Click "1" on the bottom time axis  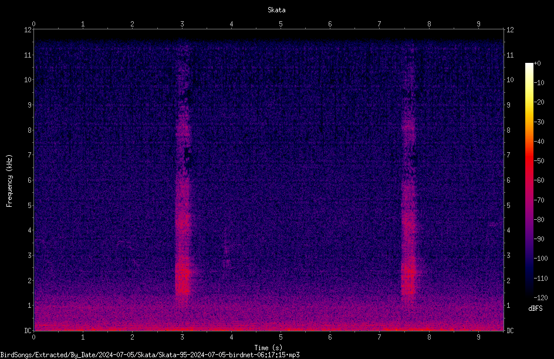pyautogui.click(x=83, y=337)
